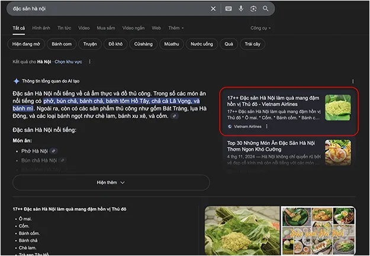Open options menu beside Chọn khu vực
Screen dimensions: 370x256
point(89,61)
